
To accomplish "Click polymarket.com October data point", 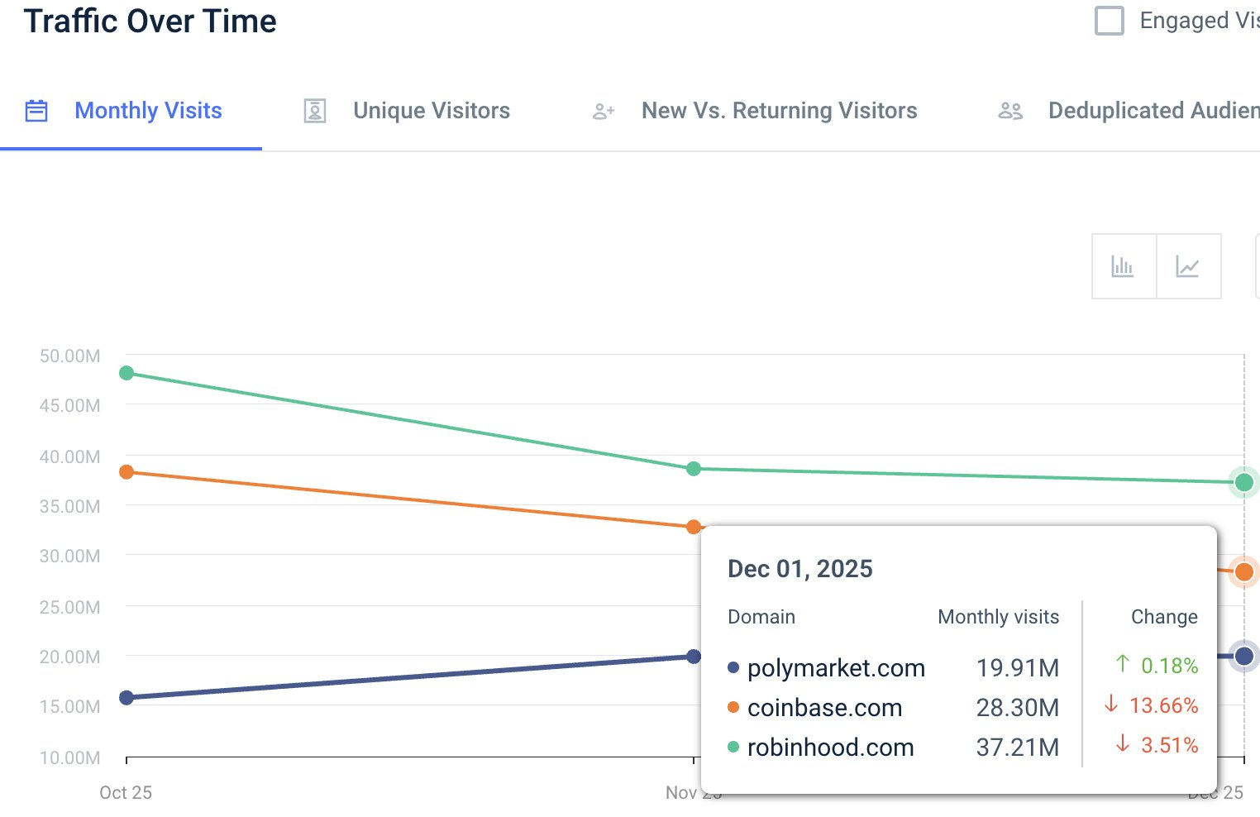I will [126, 697].
